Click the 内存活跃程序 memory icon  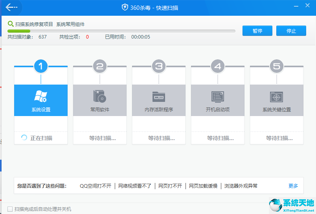coord(159,97)
